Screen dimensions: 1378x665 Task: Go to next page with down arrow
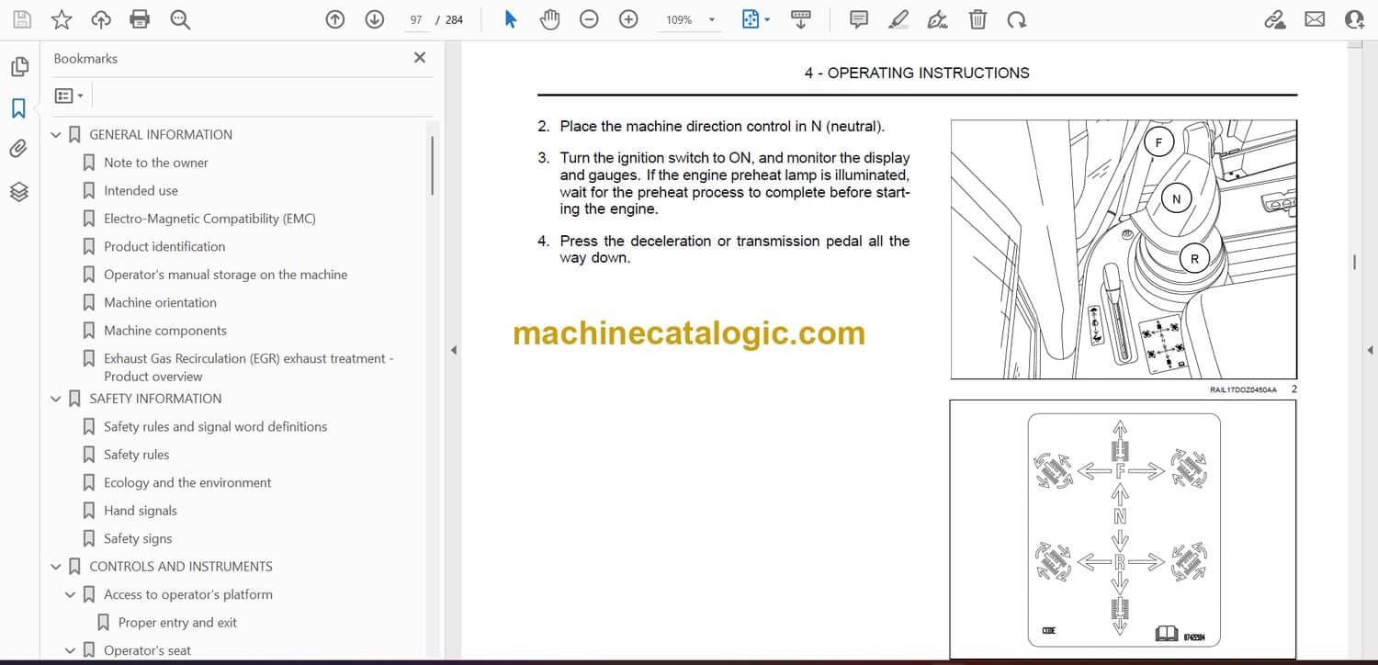[x=374, y=19]
